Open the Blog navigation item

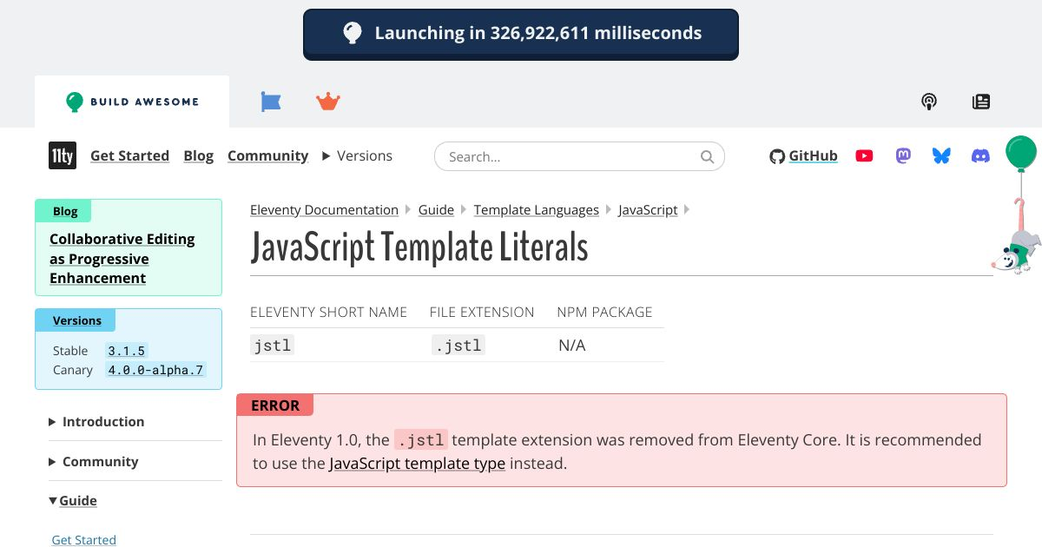tap(198, 156)
